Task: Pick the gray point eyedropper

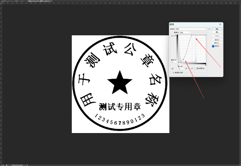Action: 189,69
